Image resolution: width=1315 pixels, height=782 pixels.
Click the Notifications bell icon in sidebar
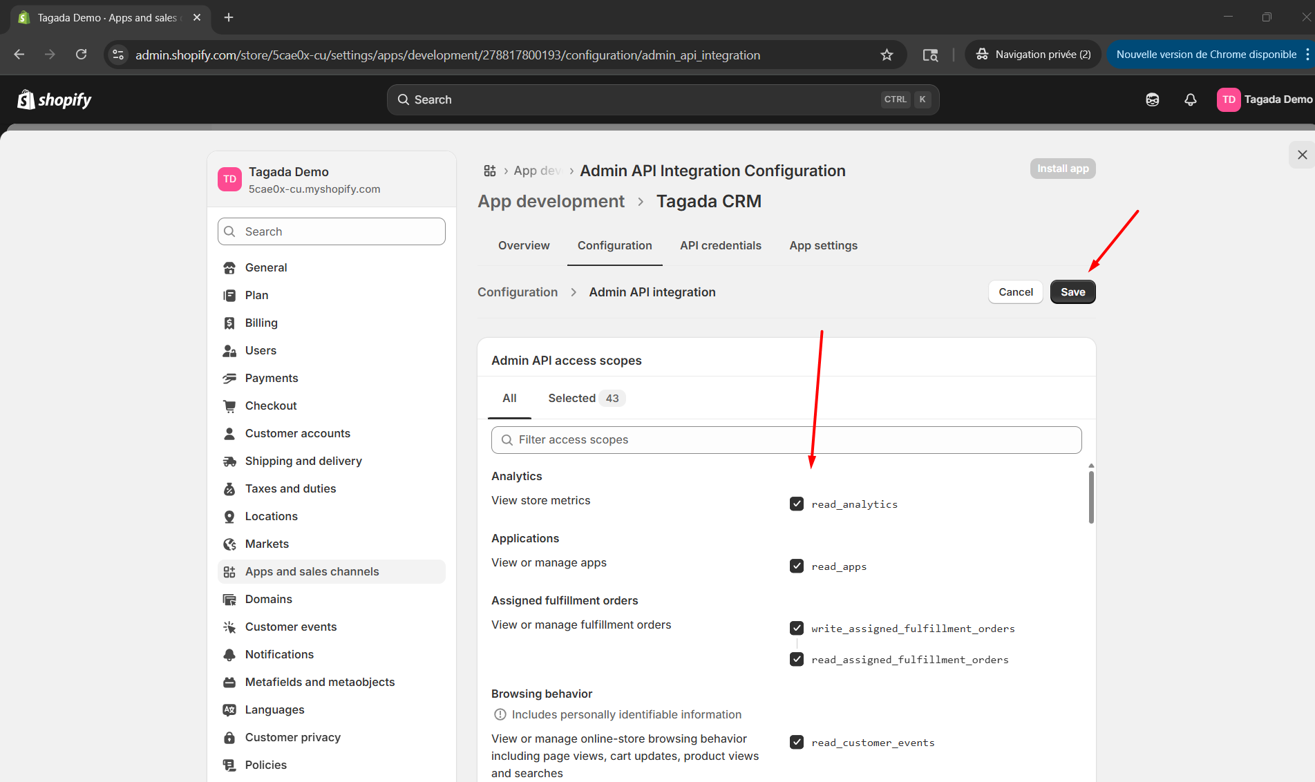(229, 655)
